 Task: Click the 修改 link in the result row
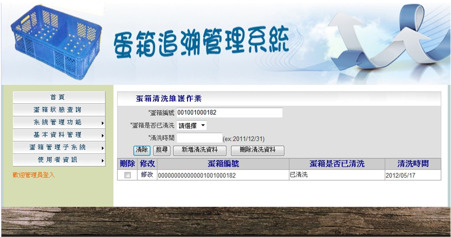click(147, 175)
